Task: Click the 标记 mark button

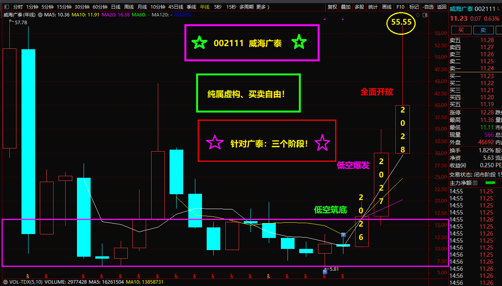Action: click(414, 7)
